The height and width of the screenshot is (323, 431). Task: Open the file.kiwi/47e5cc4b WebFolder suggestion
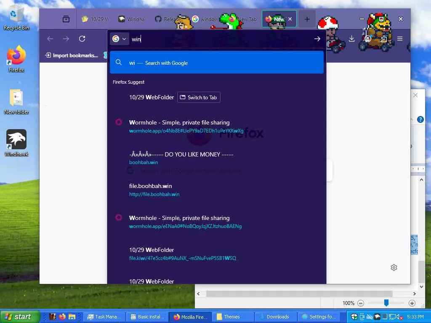tap(217, 254)
